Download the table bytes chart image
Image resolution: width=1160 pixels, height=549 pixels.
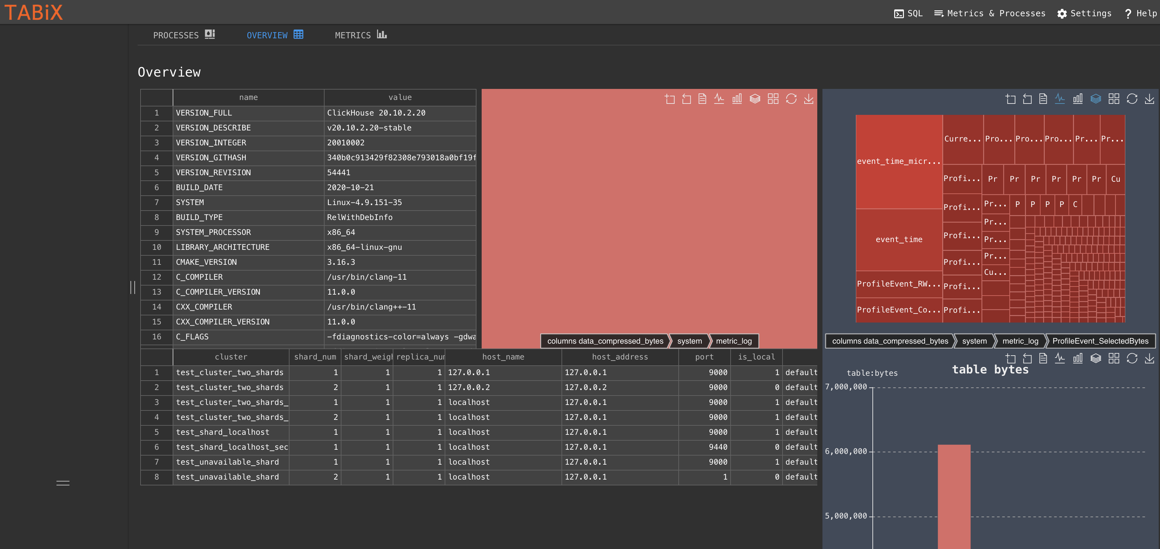[1149, 358]
